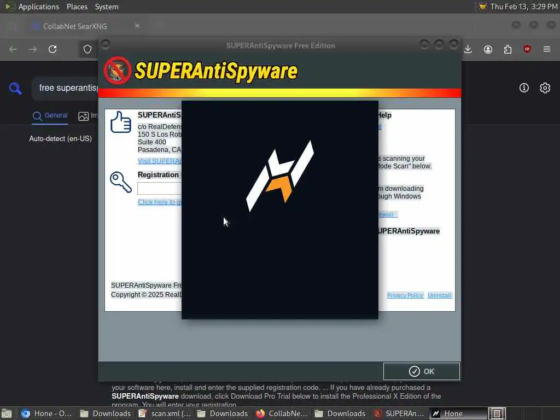Open the Privacy Policy link
The width and height of the screenshot is (560, 420).
click(x=405, y=295)
